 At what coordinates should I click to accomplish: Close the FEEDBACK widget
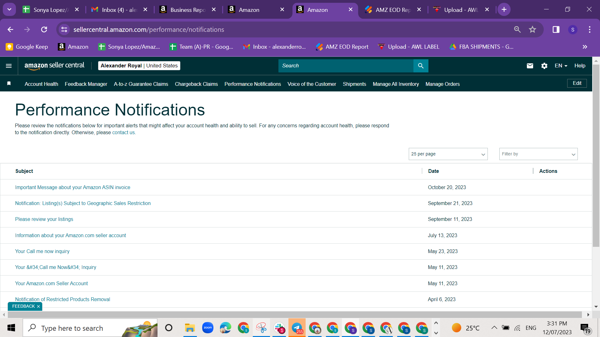(38, 306)
